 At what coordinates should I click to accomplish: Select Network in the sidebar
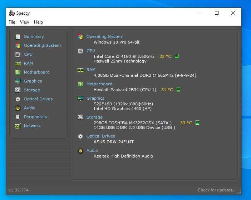coord(32,126)
